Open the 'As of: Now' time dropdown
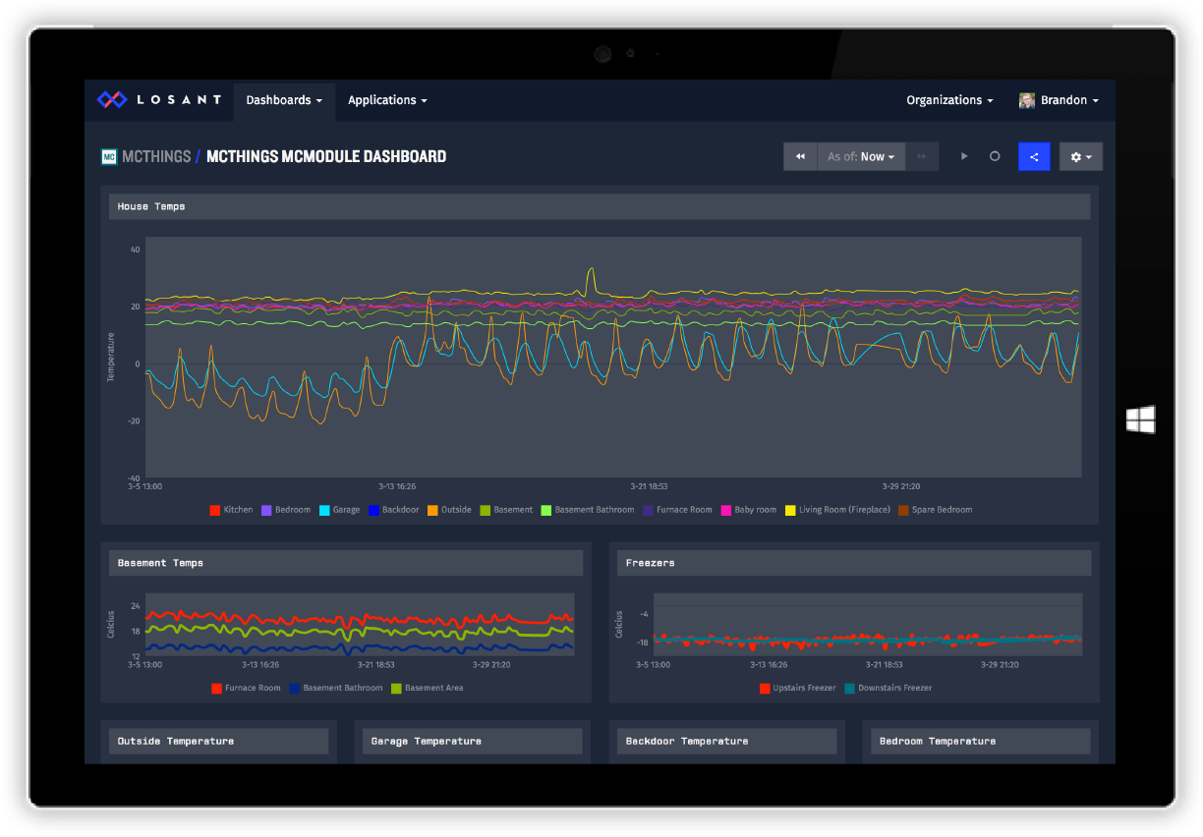Image resolution: width=1203 pixels, height=837 pixels. point(862,157)
